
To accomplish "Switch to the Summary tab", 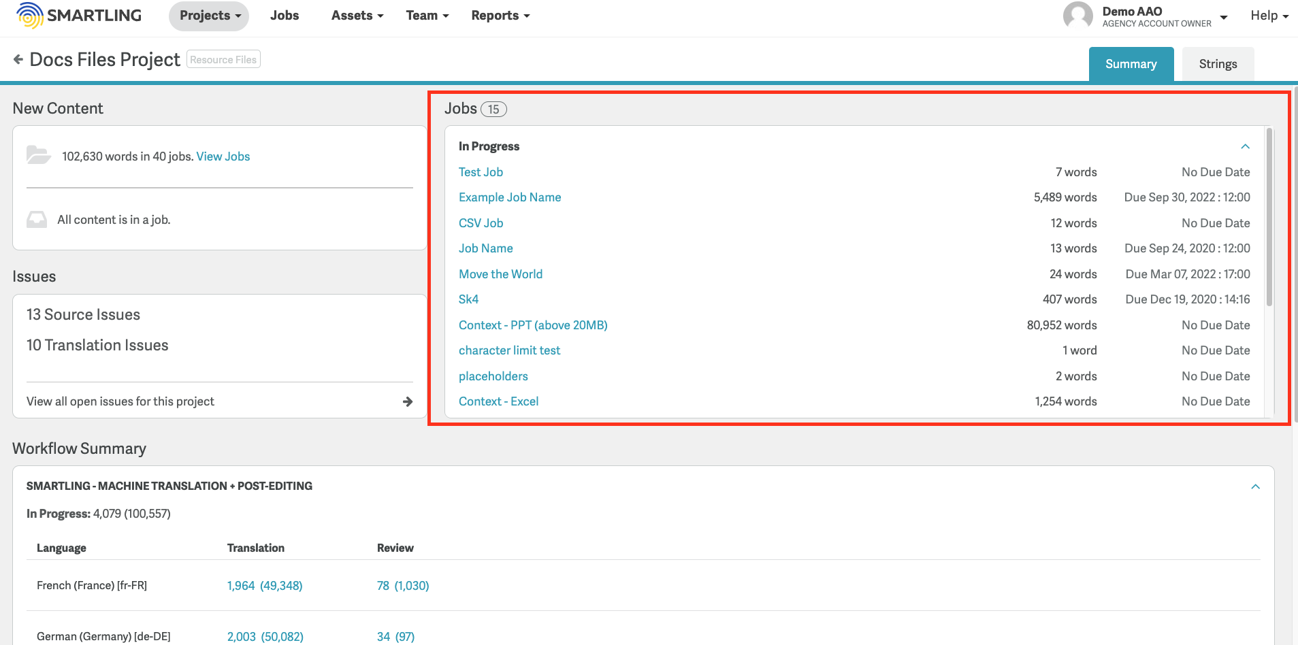I will point(1131,64).
